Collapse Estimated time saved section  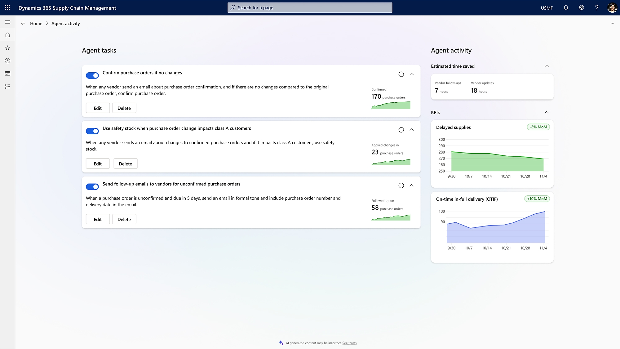click(x=547, y=66)
